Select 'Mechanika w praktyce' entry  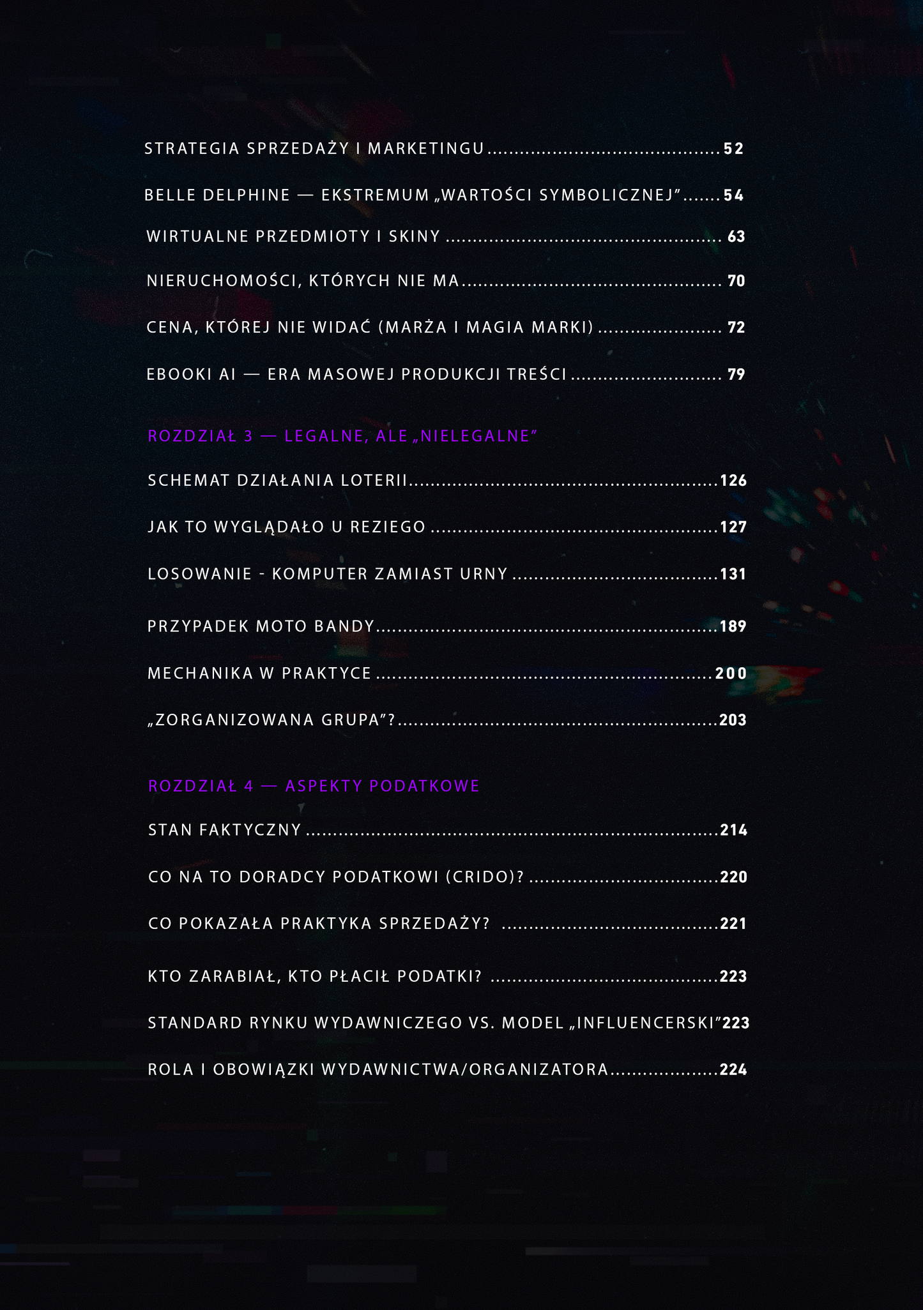coord(447,673)
